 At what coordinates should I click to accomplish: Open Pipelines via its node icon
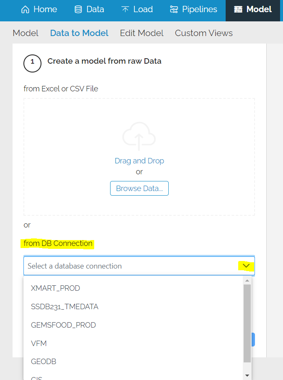[175, 9]
